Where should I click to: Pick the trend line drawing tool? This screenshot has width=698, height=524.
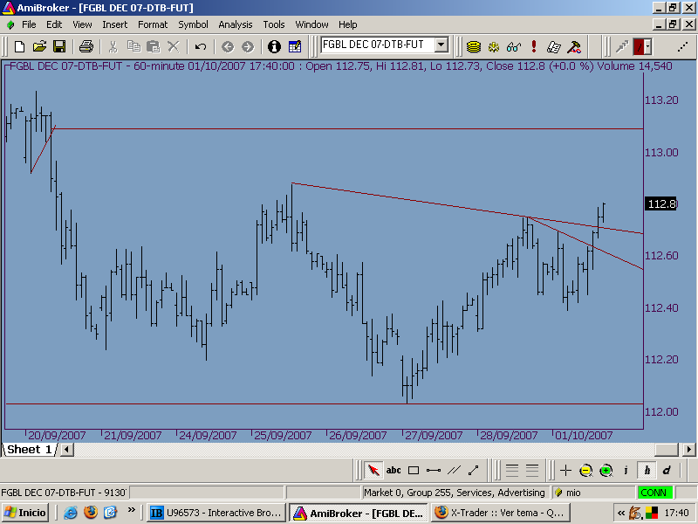pos(434,470)
